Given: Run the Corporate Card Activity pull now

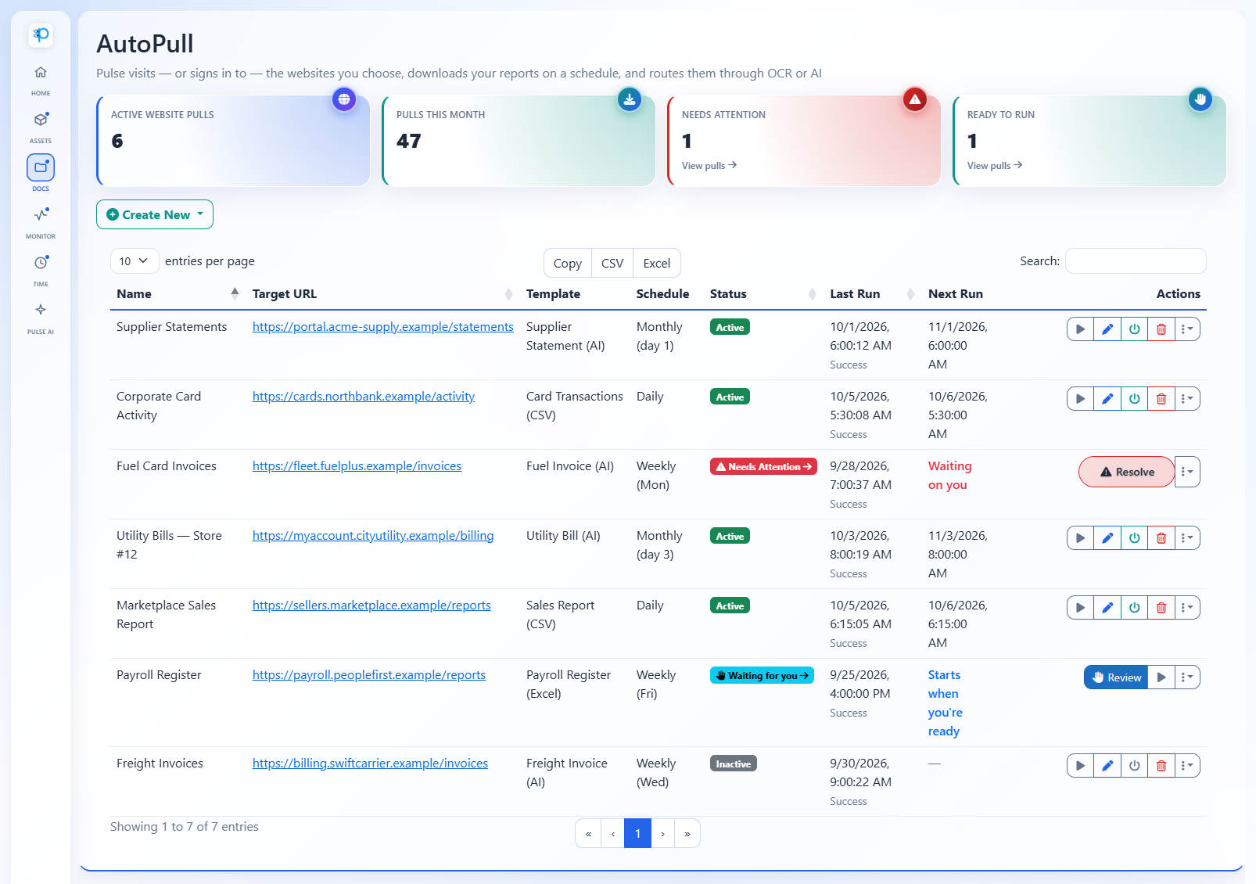Looking at the screenshot, I should [x=1080, y=399].
